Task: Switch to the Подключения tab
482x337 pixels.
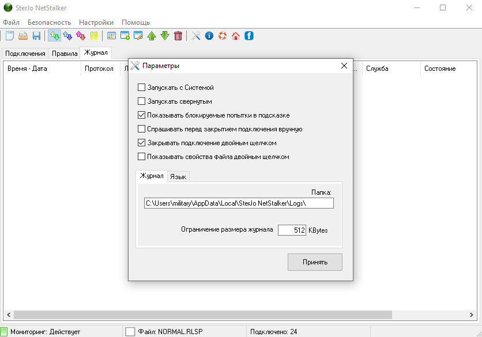Action: [x=25, y=54]
